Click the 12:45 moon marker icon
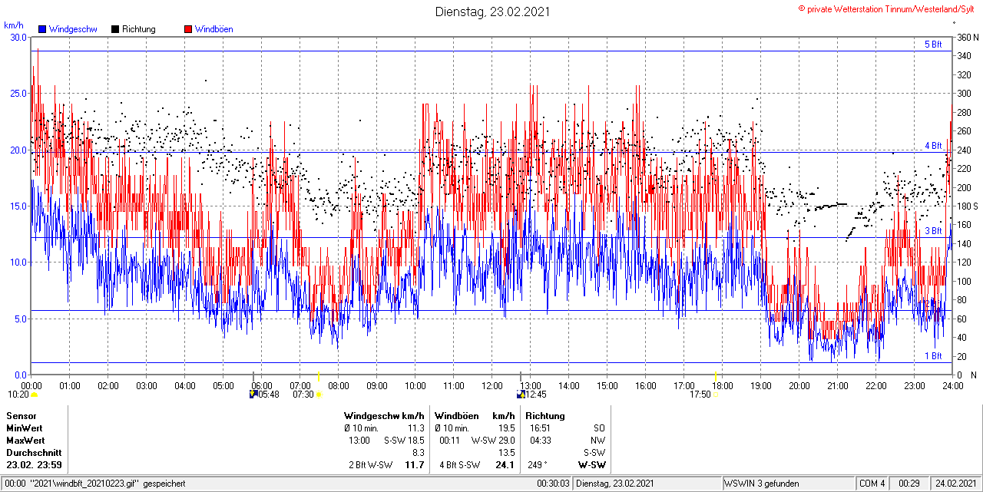The height and width of the screenshot is (492, 983). pos(521,395)
